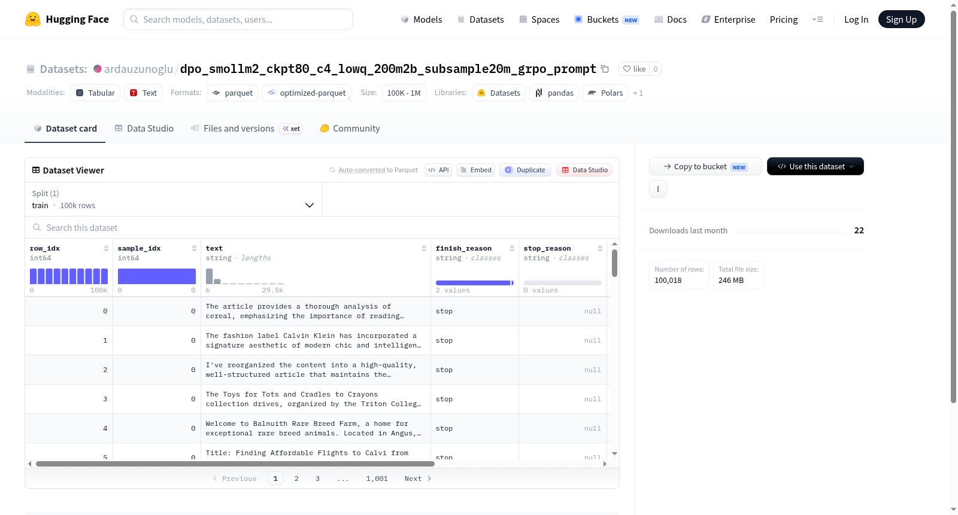Open the Calvin Klein text cell
The height and width of the screenshot is (515, 958).
pyautogui.click(x=316, y=340)
